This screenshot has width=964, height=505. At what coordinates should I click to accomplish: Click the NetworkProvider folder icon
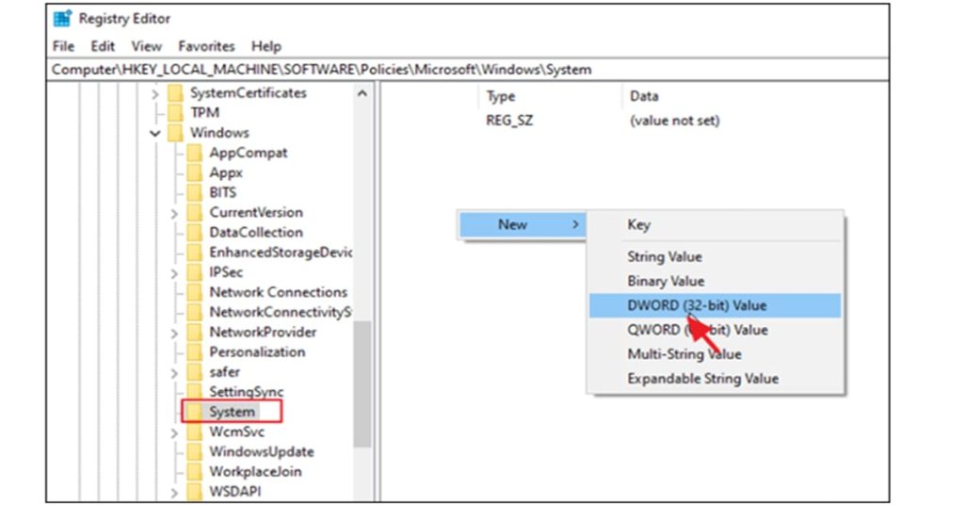(195, 333)
